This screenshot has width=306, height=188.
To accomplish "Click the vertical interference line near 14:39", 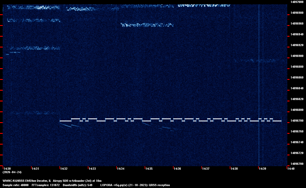I will 259,81.
